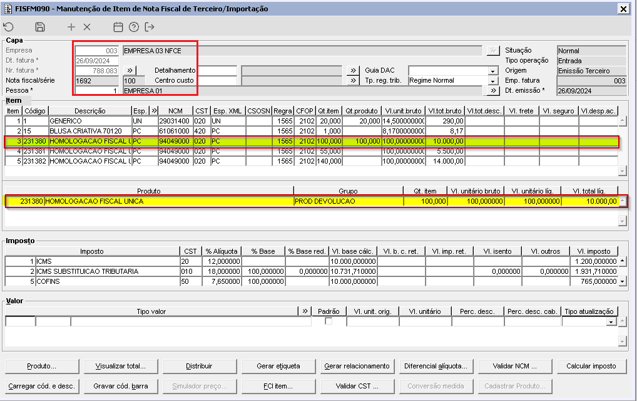Click the refresh/undo toolbar icon

(9, 27)
